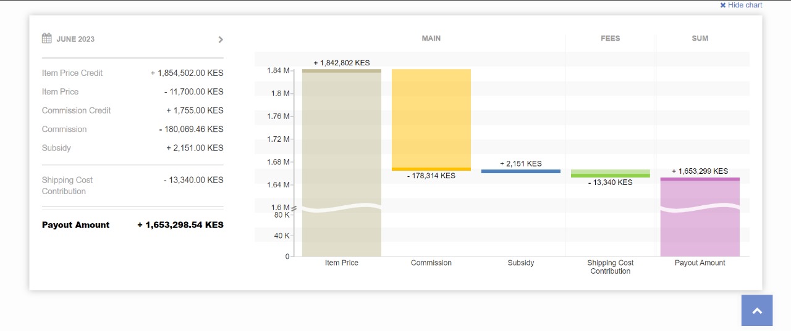Click the FEES chart section header
791x331 pixels.
tap(611, 38)
